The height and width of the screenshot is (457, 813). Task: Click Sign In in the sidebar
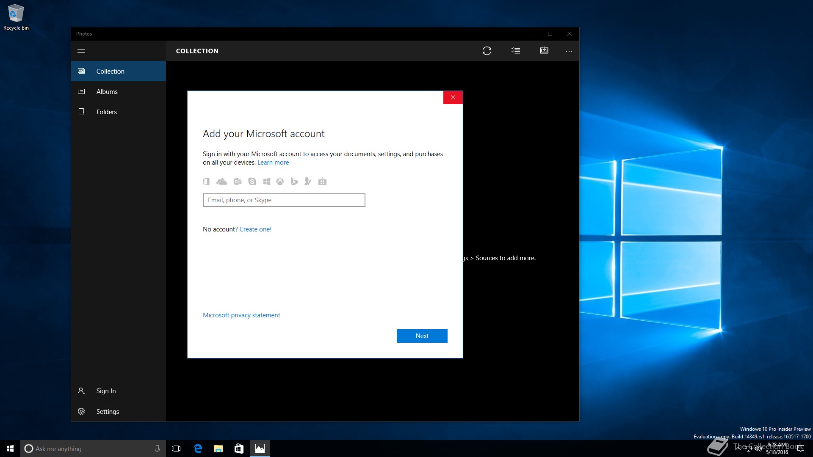(105, 391)
